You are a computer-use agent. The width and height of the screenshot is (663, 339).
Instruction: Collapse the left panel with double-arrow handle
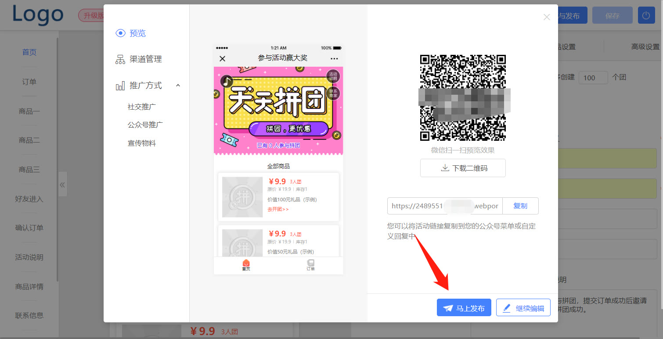pyautogui.click(x=63, y=184)
